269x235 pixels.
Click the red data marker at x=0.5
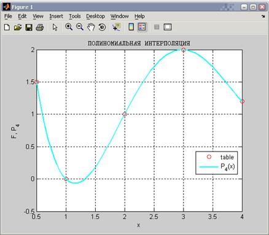coord(37,82)
